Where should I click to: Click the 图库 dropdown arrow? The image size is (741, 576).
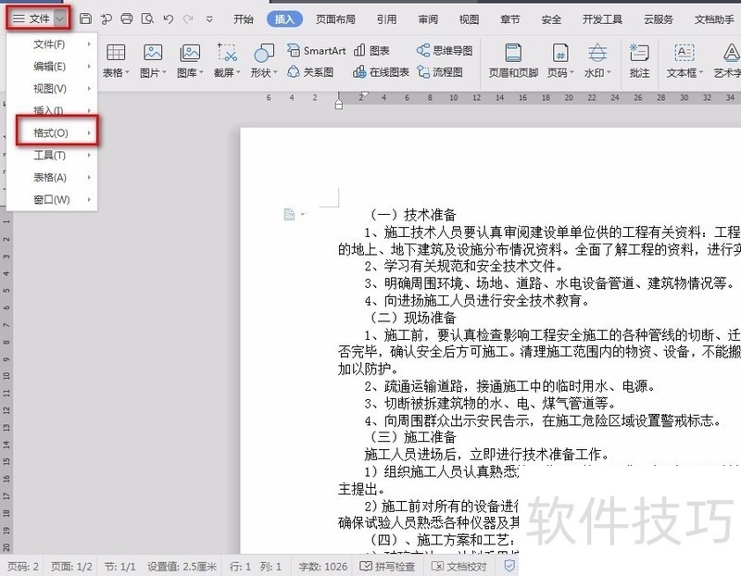201,73
